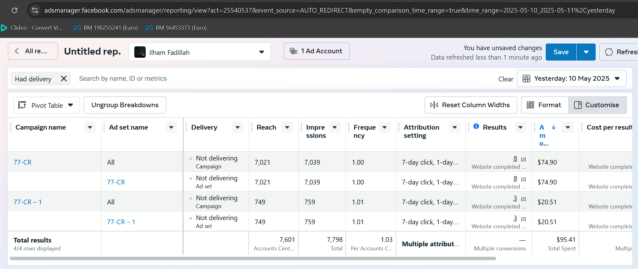The width and height of the screenshot is (638, 269).
Task: Reload the page with browser refresh icon
Action: [15, 10]
